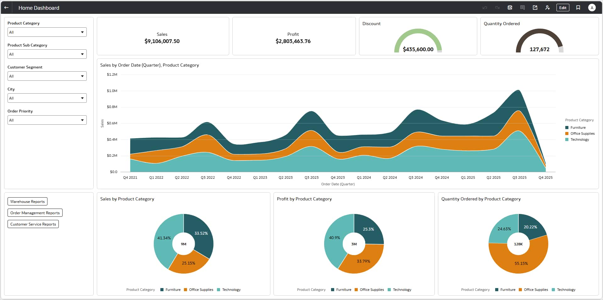Viewport: 603px width, 300px height.
Task: Click Office Supplies legend in Quantity Ordered by Category
Action: [x=533, y=290]
